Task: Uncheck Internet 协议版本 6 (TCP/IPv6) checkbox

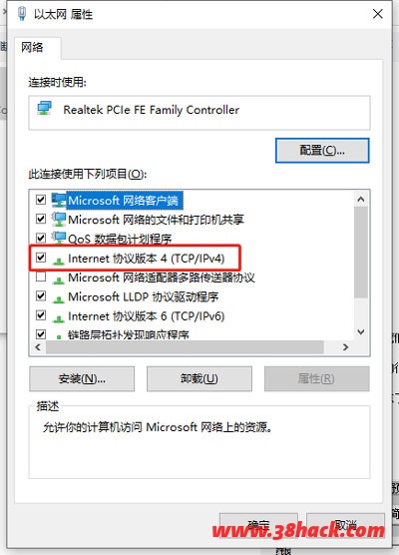Action: click(x=41, y=314)
